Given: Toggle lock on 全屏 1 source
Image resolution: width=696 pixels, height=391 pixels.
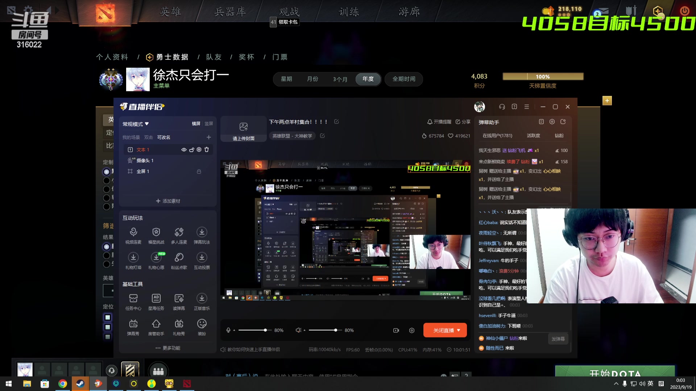Looking at the screenshot, I should point(199,171).
